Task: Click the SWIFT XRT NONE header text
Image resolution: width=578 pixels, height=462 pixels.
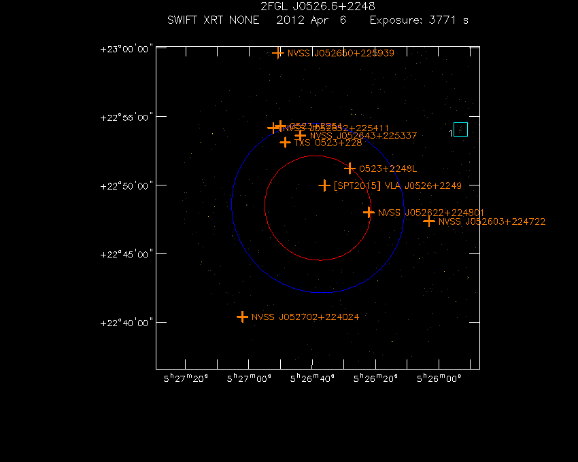Action: point(213,20)
